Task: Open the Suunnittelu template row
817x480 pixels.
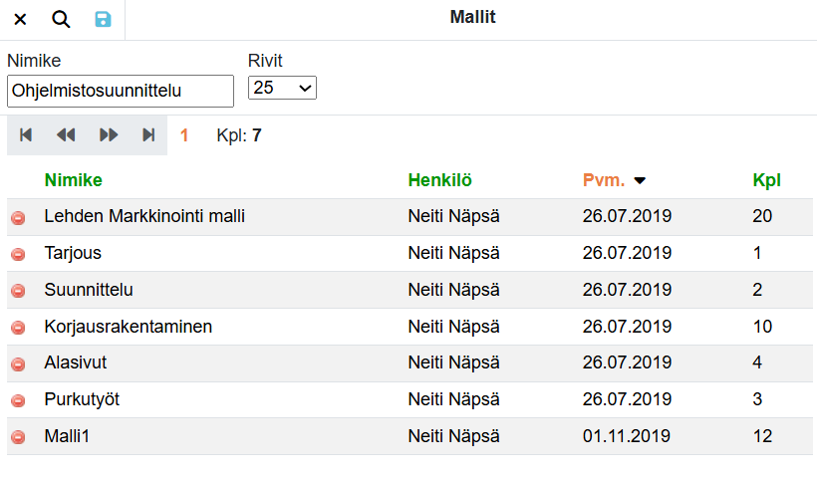Action: [x=89, y=290]
